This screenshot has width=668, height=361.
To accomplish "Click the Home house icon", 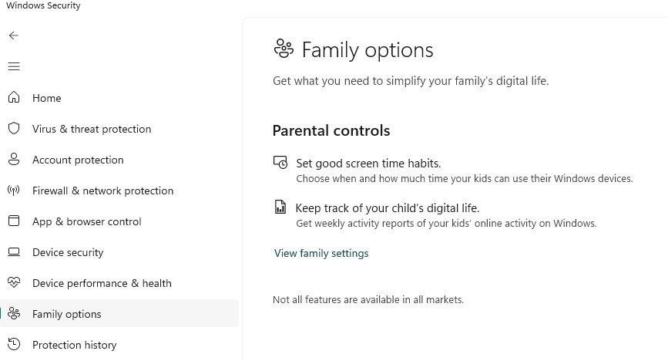I will 14,98.
